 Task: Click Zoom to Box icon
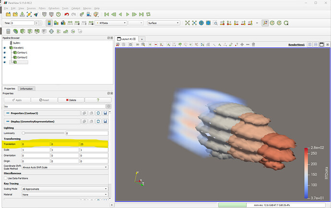[x=215, y=23]
